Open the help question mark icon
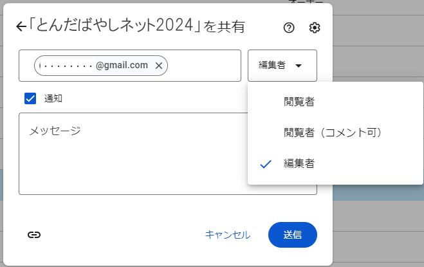Image resolution: width=424 pixels, height=267 pixels. click(289, 27)
